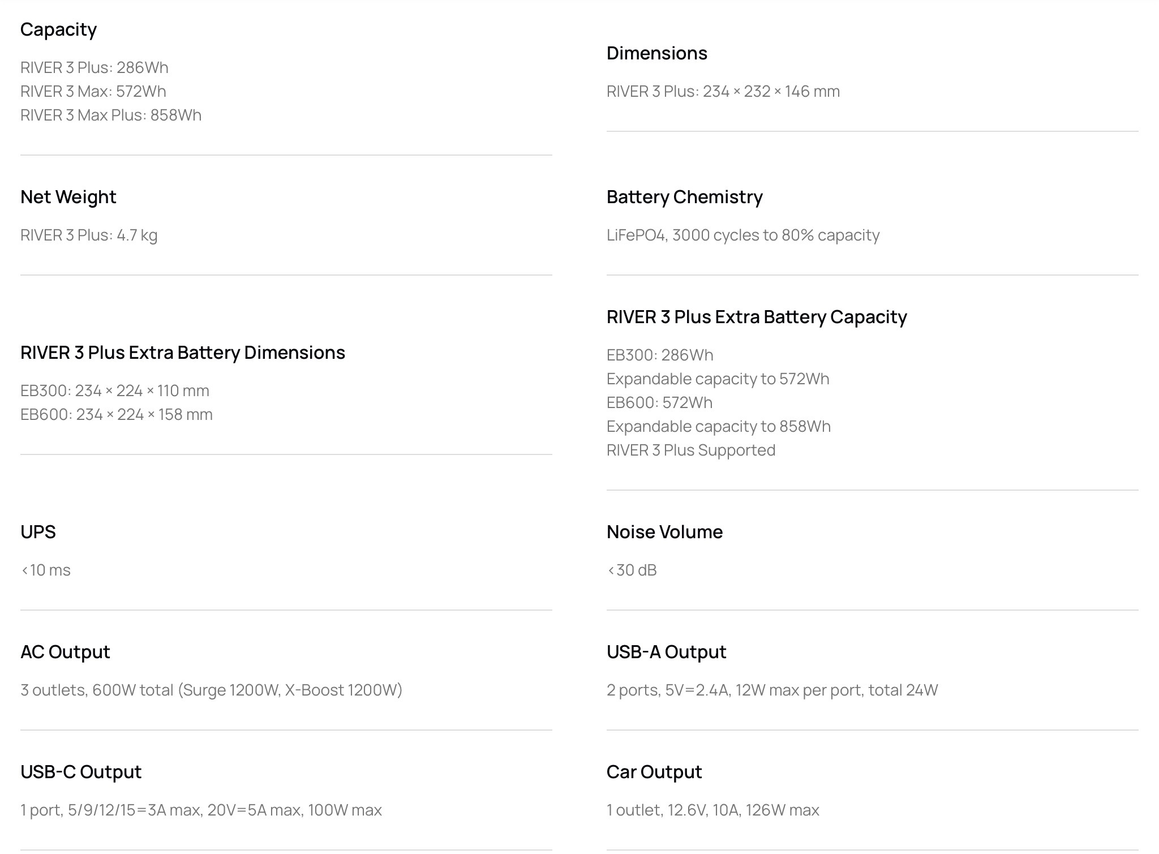Click the Capacity heading
Viewport: 1159px width, 854px height.
58,29
